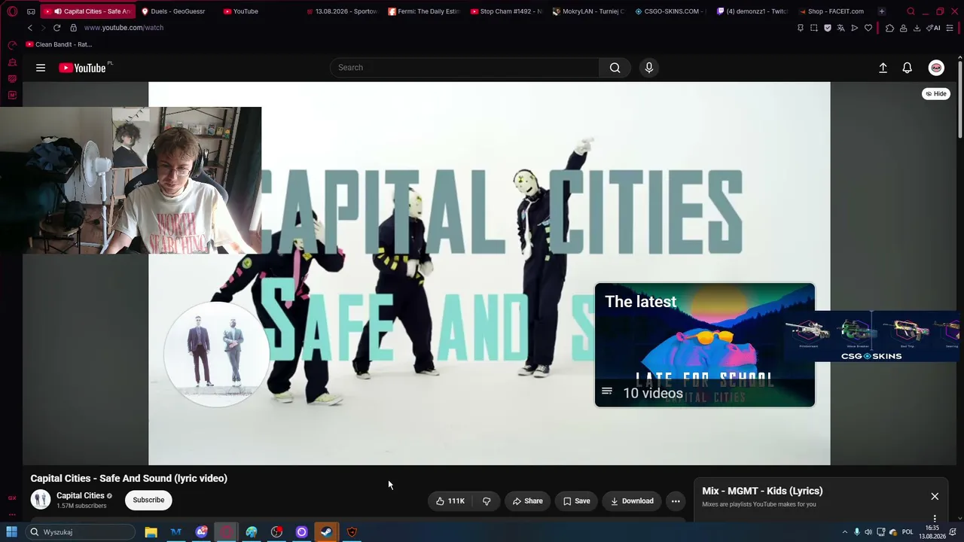The height and width of the screenshot is (542, 964).
Task: Open the ad blocker shield icon
Action: coord(828,28)
